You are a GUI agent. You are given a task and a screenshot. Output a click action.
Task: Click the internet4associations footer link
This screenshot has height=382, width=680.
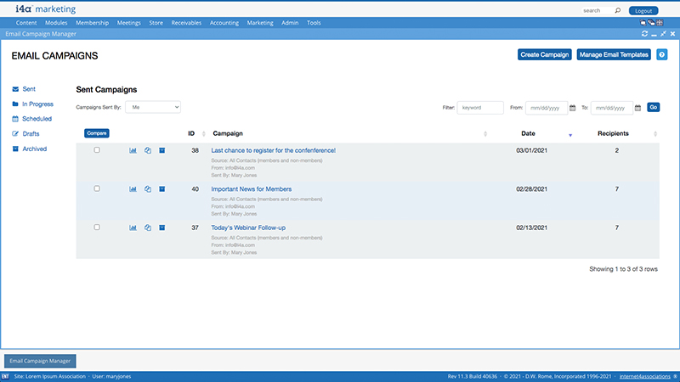coord(644,376)
